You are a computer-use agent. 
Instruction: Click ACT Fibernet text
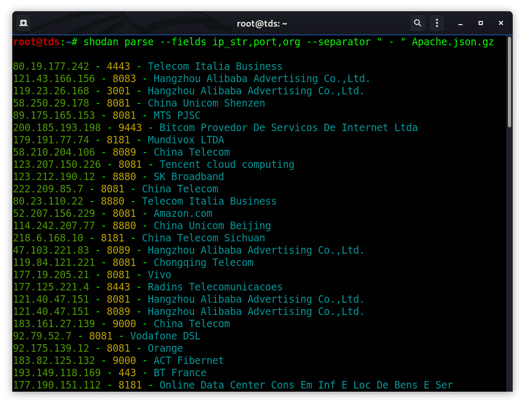pyautogui.click(x=188, y=361)
